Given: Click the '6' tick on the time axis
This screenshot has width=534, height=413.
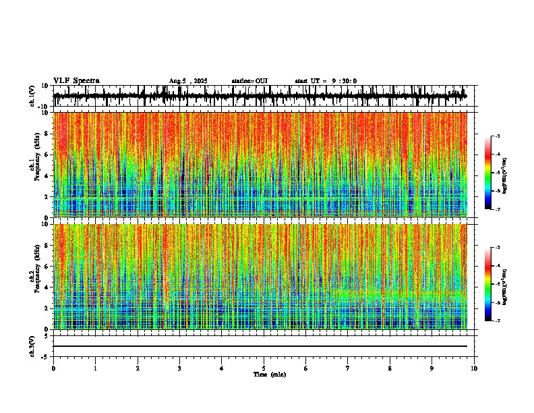Looking at the screenshot, I should (306, 368).
